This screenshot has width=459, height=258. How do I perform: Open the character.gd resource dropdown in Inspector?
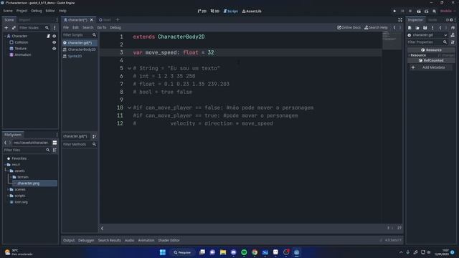428,35
